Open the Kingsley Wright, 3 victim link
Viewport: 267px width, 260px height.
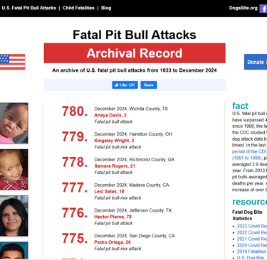(114, 141)
